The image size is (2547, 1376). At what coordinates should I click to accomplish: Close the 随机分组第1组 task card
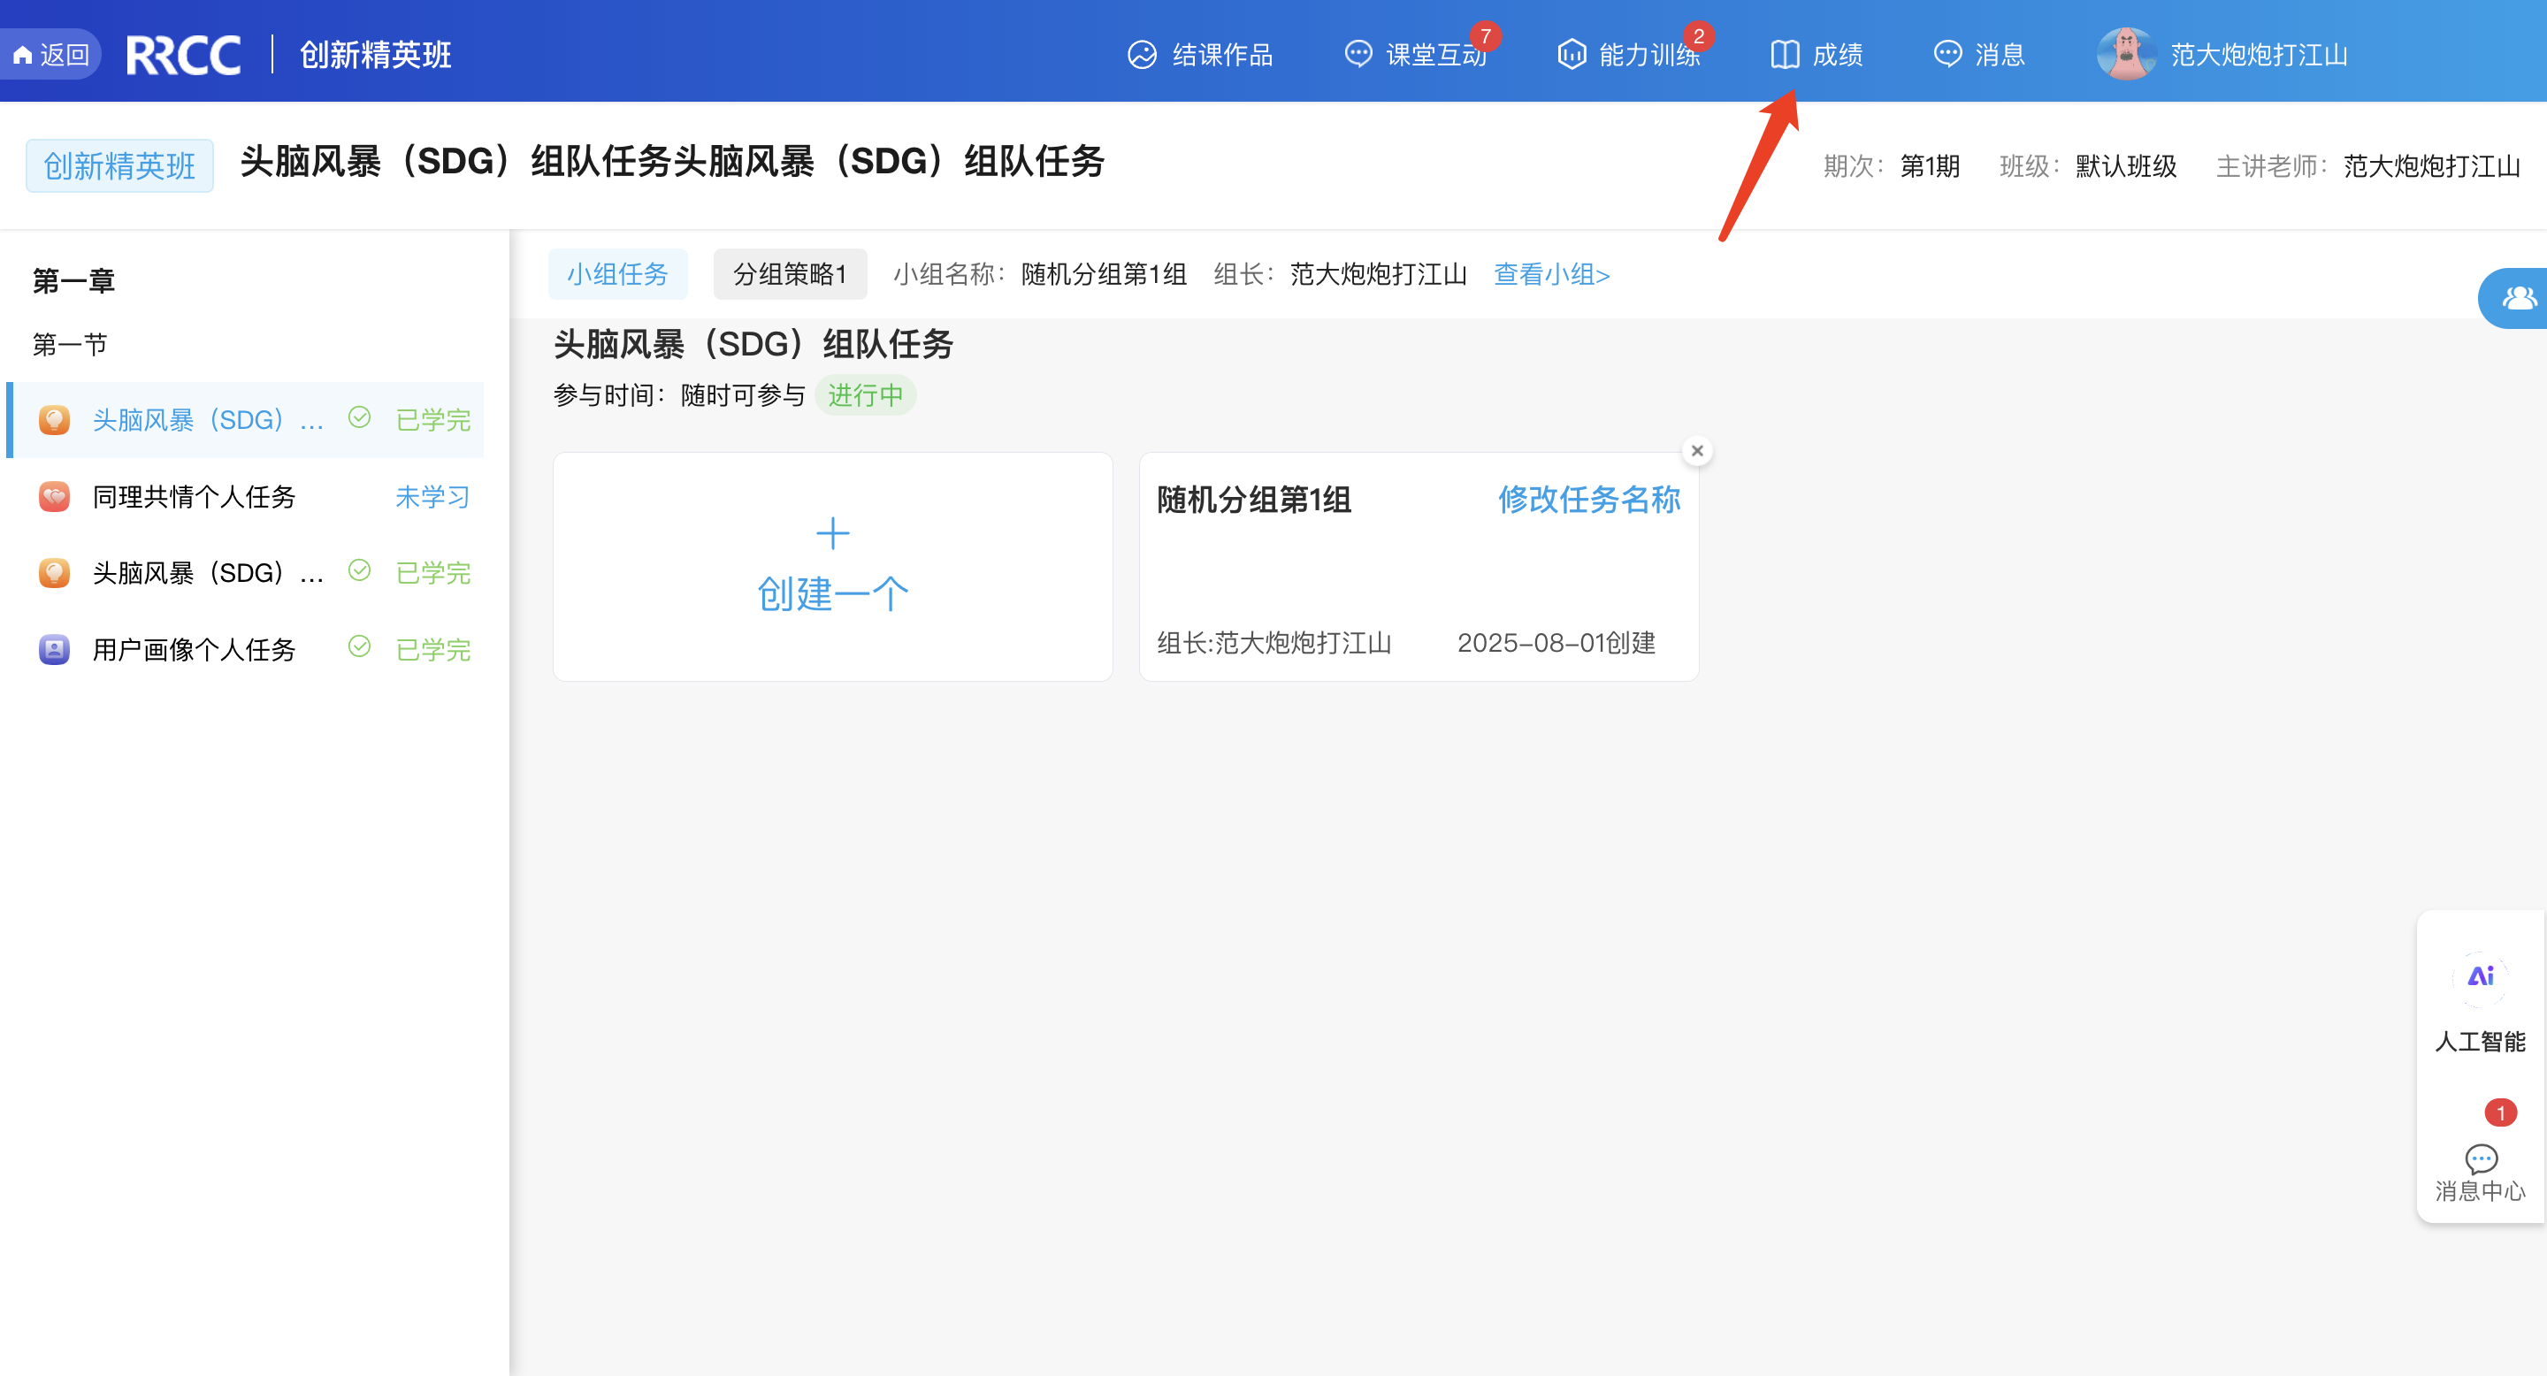click(x=1698, y=451)
